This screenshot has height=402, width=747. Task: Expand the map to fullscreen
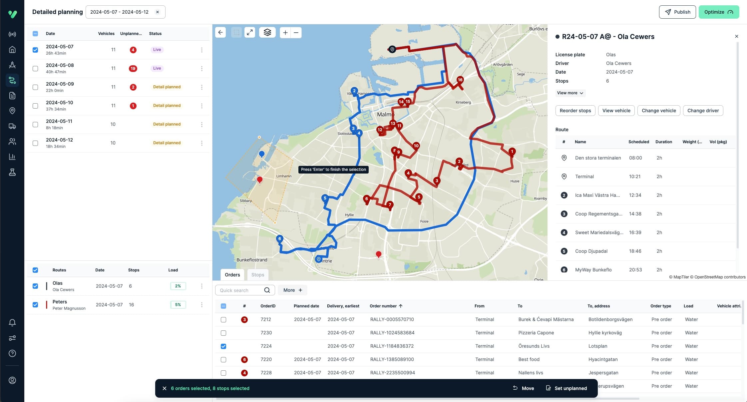pyautogui.click(x=249, y=32)
